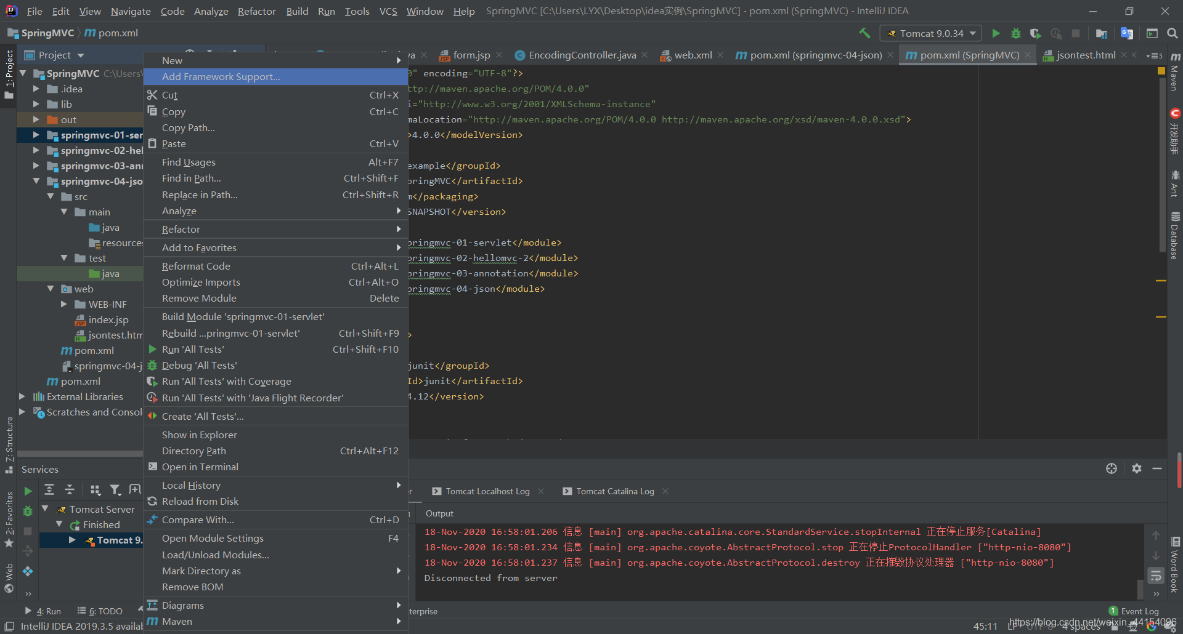Open Ant tool window from right sidebar
This screenshot has width=1183, height=634.
[1175, 183]
